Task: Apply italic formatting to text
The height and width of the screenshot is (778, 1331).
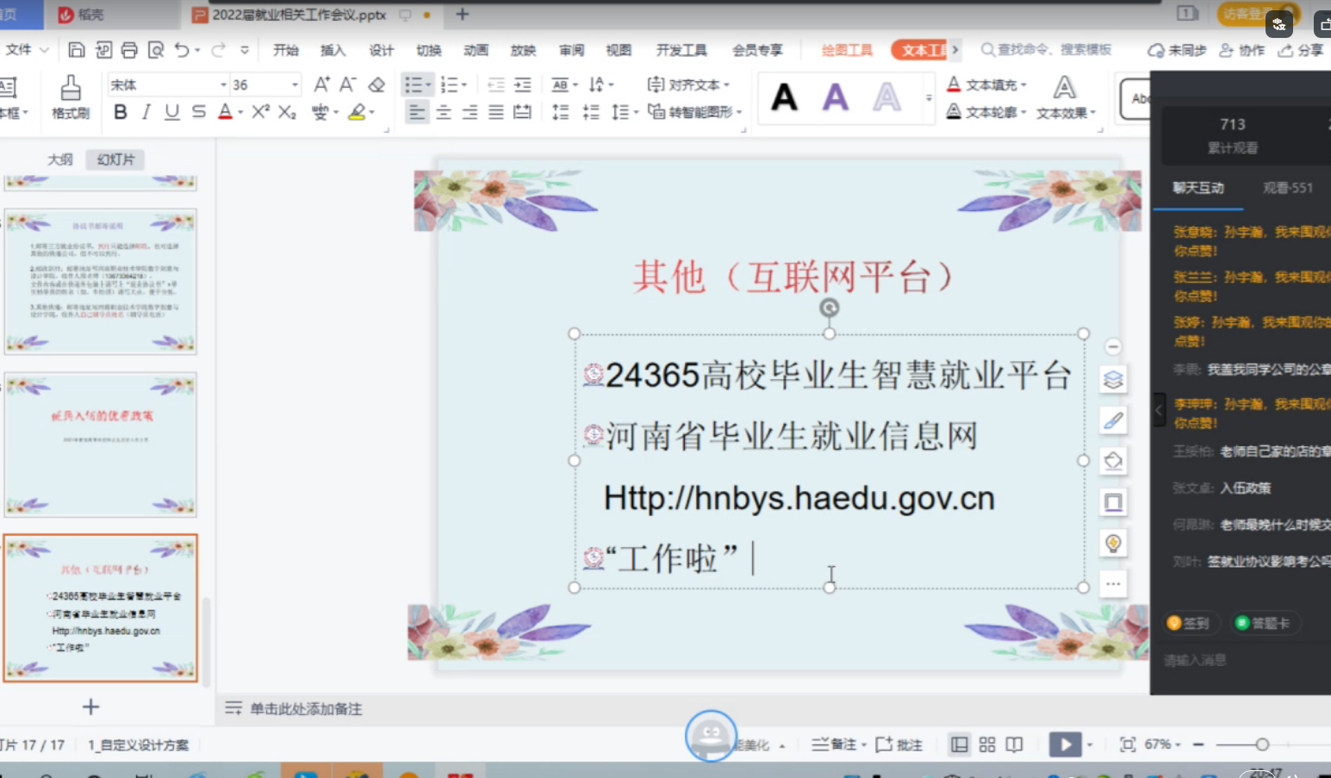Action: click(146, 112)
